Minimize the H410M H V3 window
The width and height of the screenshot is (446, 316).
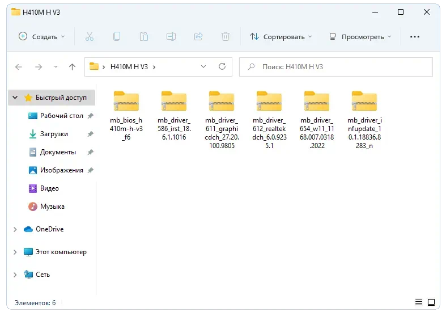click(x=375, y=12)
